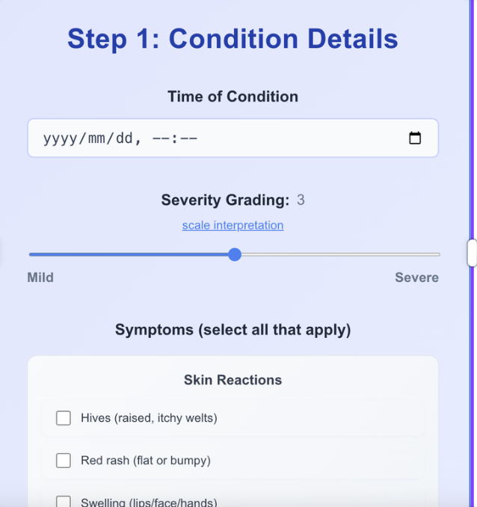
Task: Select the hour placeholder in time field
Action: [x=160, y=138]
